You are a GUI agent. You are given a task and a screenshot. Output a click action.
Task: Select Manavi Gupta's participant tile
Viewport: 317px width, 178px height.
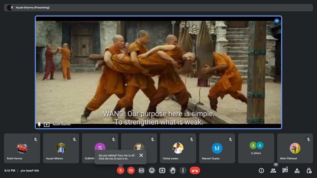point(217,148)
